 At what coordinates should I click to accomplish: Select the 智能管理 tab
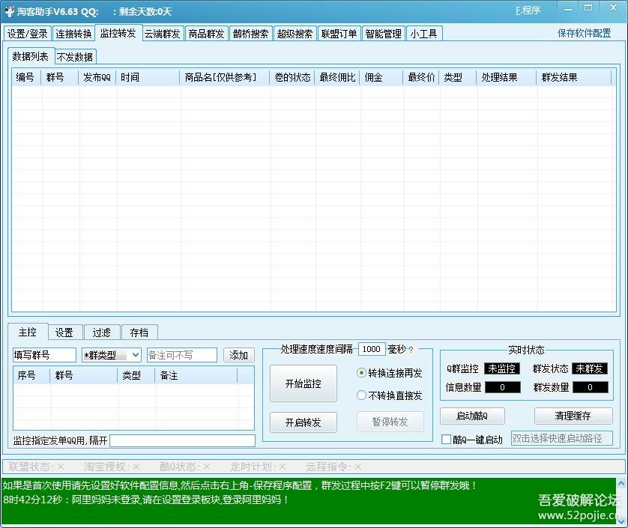click(383, 34)
